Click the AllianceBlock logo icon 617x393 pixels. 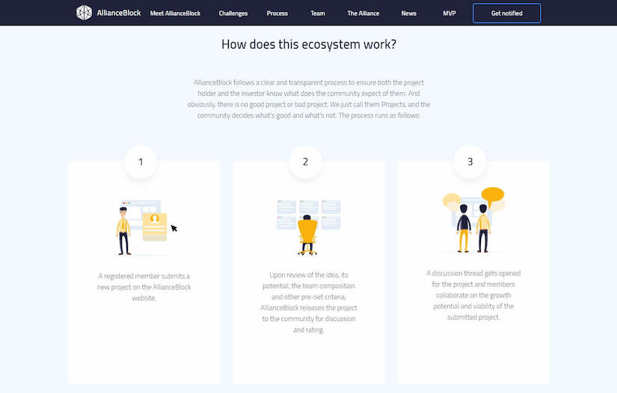pos(84,13)
